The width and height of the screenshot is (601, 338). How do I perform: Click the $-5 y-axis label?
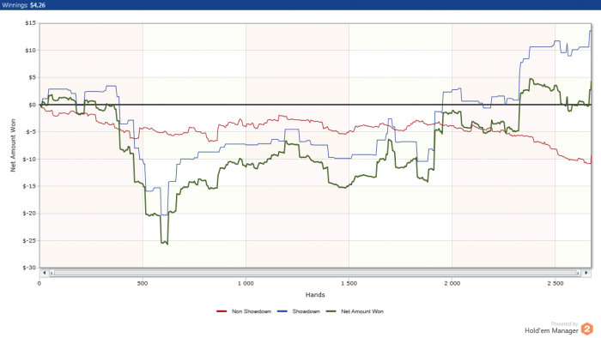31,131
